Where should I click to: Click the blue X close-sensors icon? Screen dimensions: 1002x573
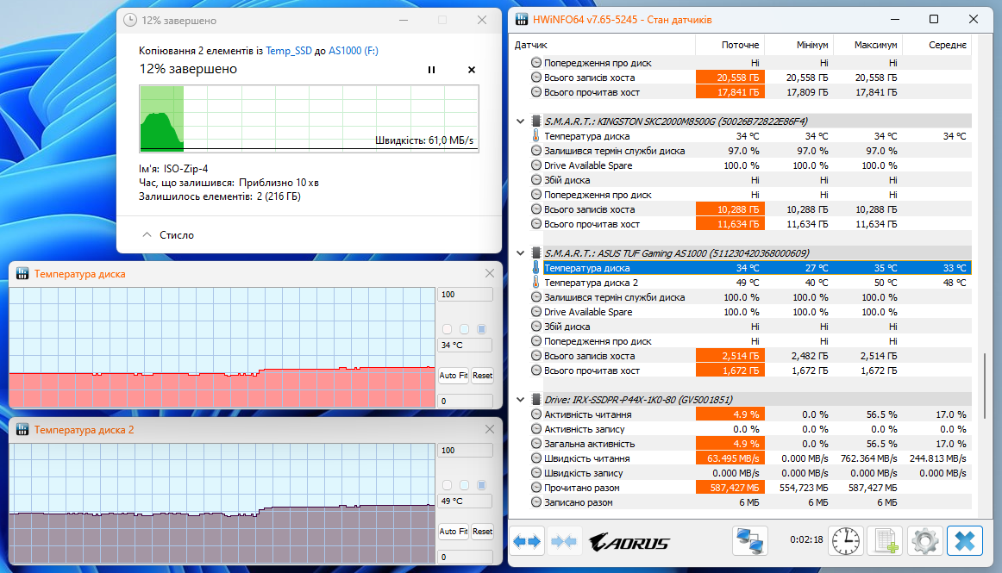click(964, 541)
